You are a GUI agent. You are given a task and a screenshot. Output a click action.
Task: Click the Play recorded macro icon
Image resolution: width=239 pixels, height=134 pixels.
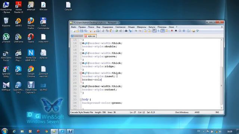click(180, 31)
